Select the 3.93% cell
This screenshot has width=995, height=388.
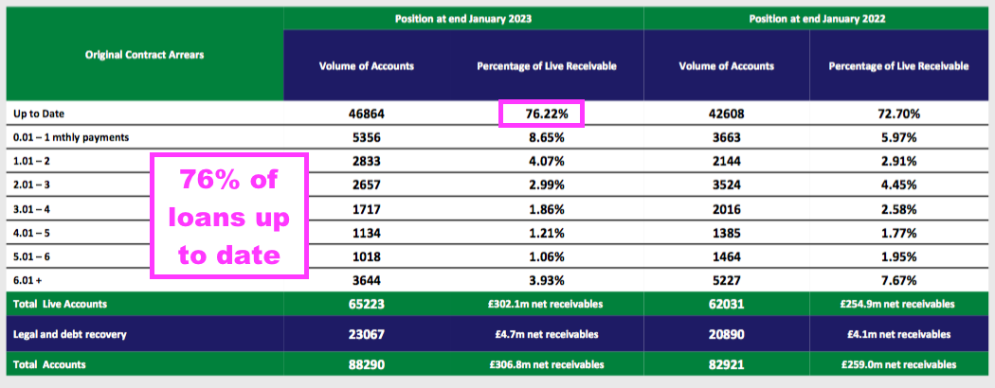[x=547, y=280]
